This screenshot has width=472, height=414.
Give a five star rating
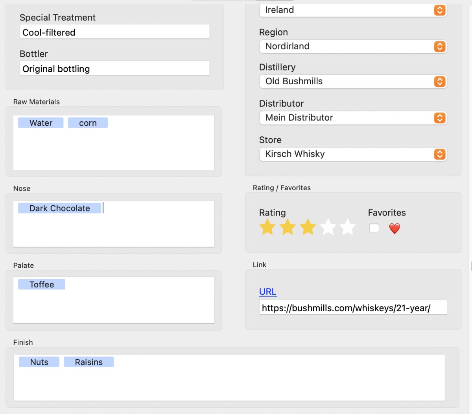click(x=348, y=227)
